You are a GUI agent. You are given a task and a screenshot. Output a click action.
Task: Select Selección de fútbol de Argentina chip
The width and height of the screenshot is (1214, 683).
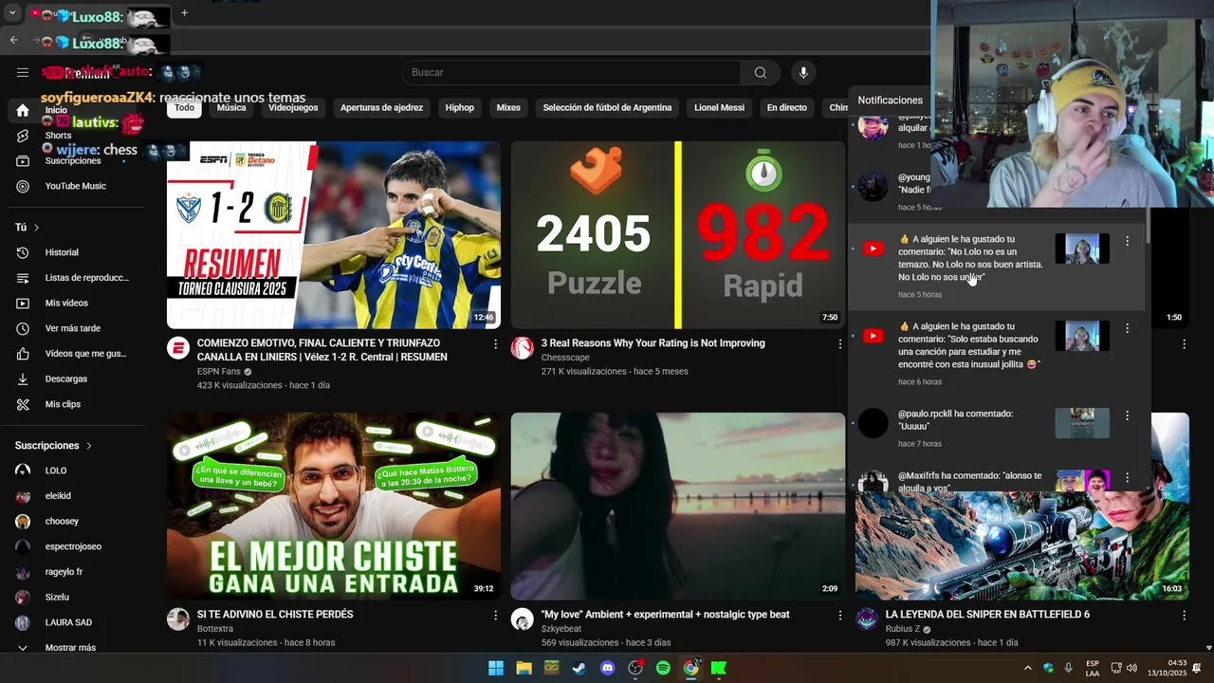tap(607, 108)
